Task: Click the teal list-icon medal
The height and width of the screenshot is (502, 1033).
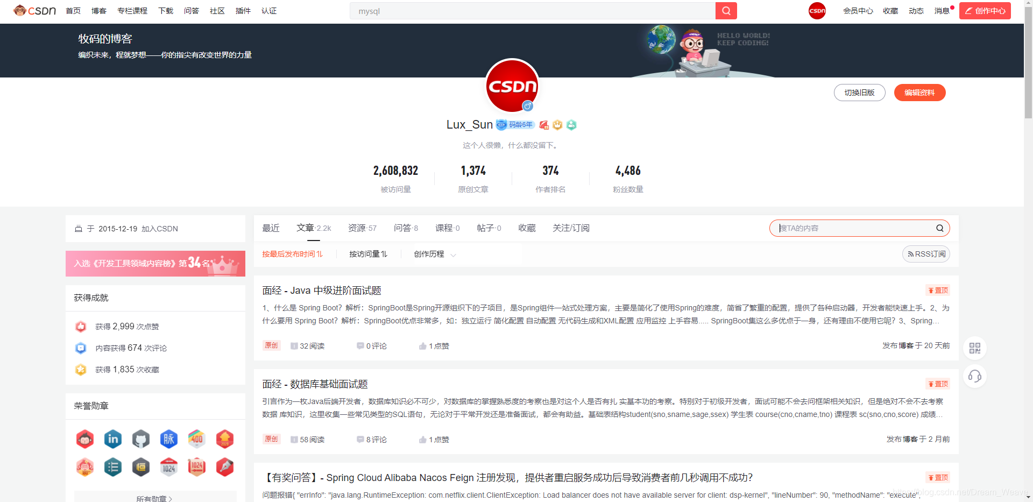Action: tap(113, 467)
